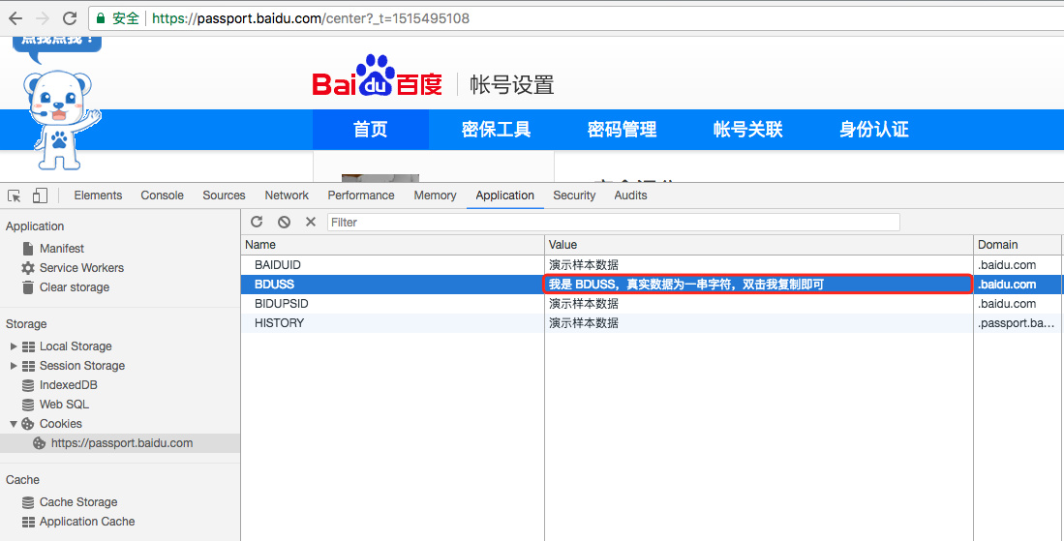Go to 首页 in the blue nav bar
The image size is (1064, 541).
click(x=371, y=130)
